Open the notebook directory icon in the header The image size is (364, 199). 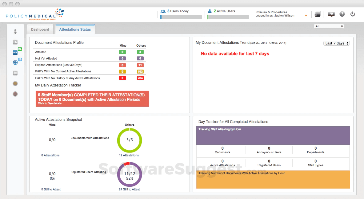(x=317, y=14)
